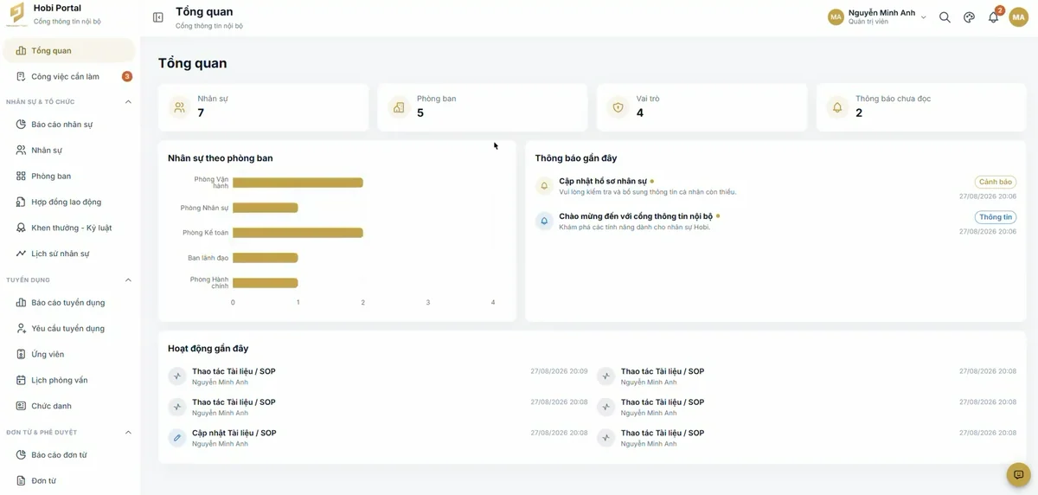Toggle the sidebar collapse icon
Screen dimensions: 1038x495
[157, 17]
